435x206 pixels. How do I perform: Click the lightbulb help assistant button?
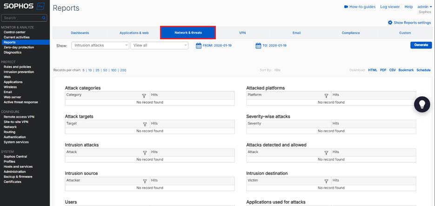tap(422, 104)
